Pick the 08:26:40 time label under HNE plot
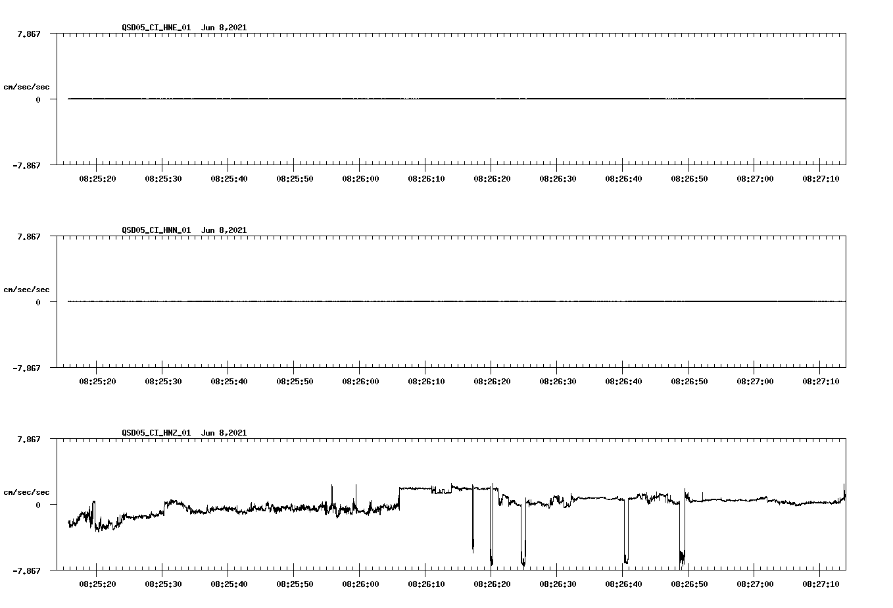893x608 pixels. coord(623,179)
